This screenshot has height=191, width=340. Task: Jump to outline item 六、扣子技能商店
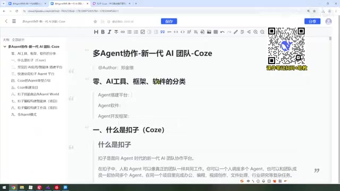click(35, 94)
